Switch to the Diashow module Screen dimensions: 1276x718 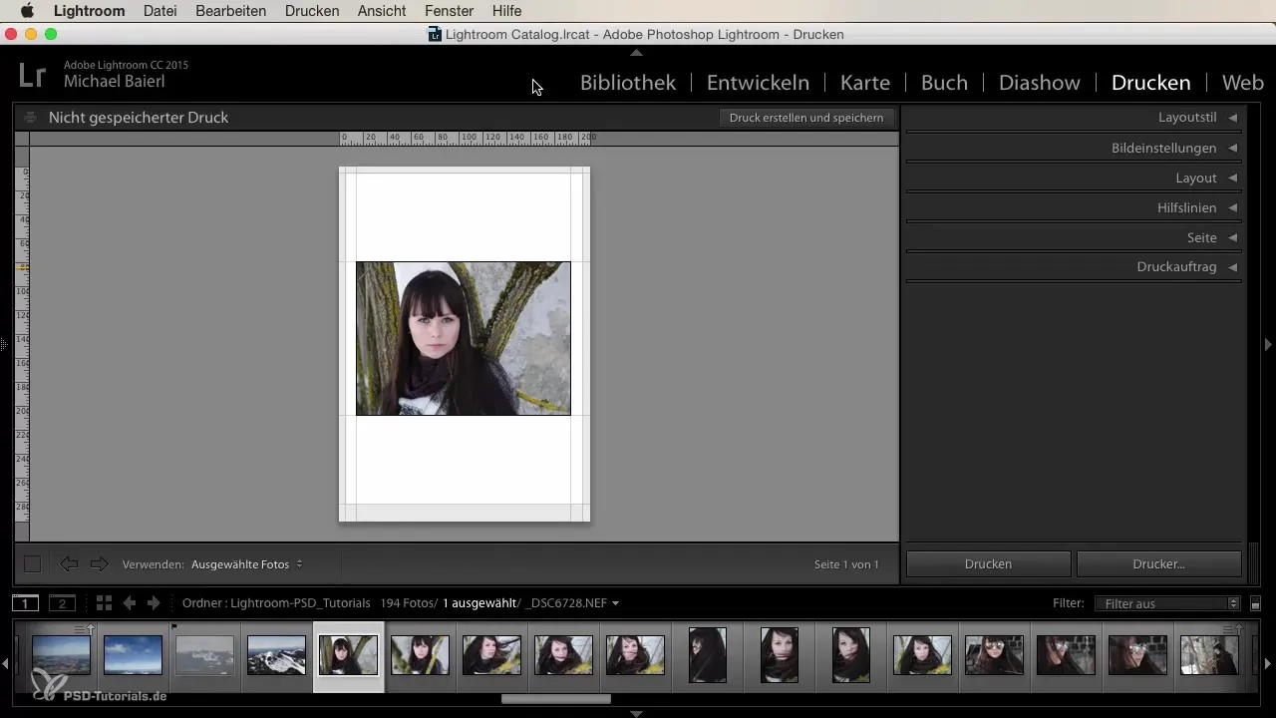pos(1039,83)
